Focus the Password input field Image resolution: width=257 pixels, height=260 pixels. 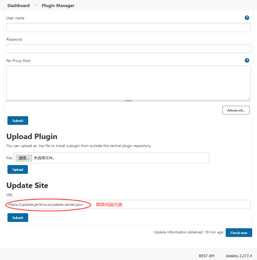pyautogui.click(x=128, y=49)
